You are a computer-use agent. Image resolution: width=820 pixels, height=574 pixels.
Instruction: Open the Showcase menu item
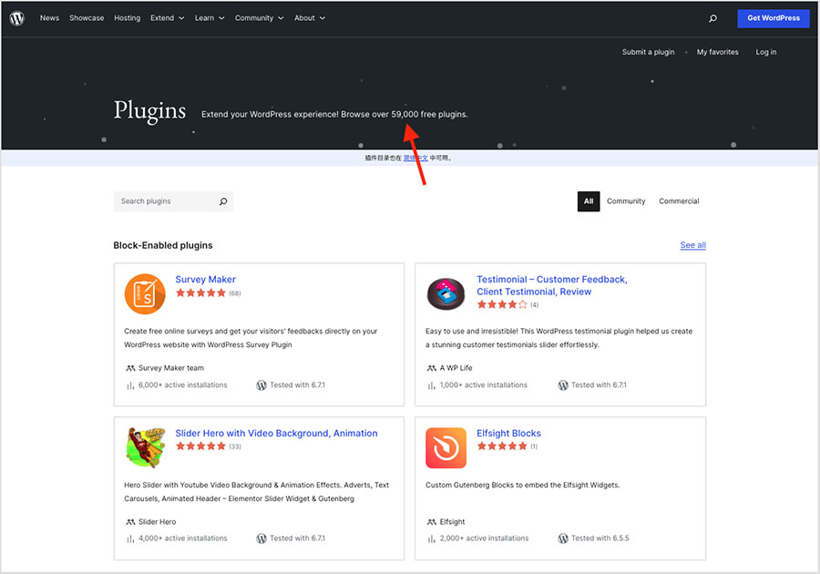coord(87,18)
